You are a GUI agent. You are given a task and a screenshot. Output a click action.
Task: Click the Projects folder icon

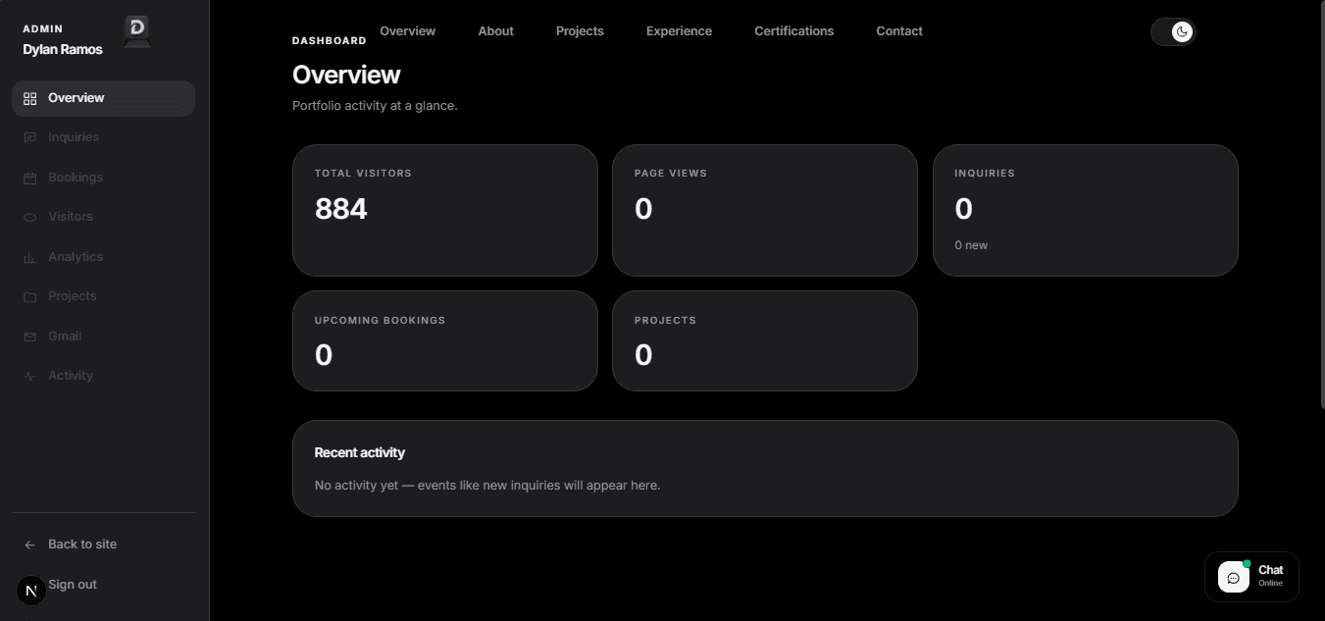29,296
